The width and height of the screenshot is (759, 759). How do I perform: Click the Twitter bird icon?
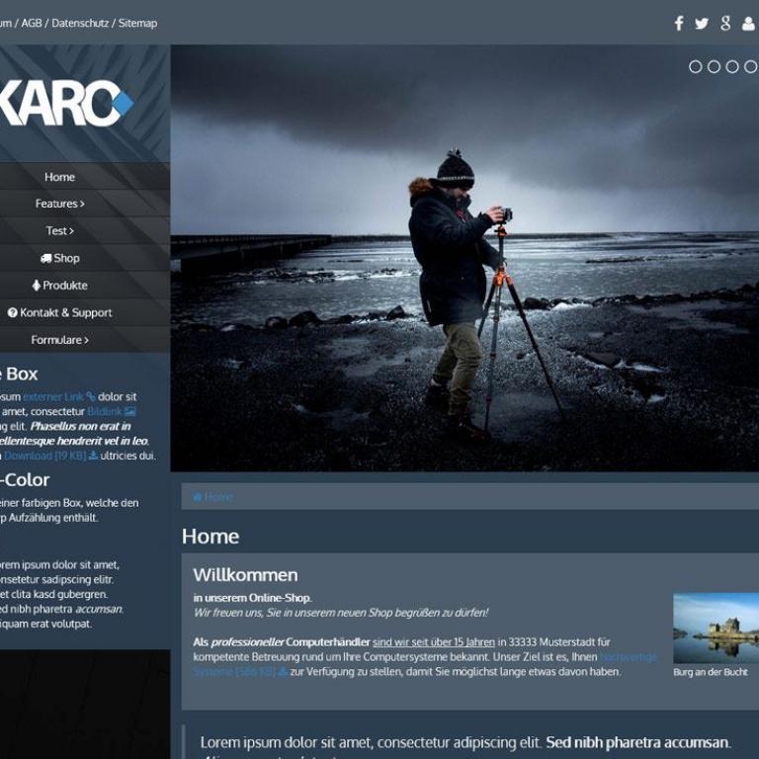click(702, 23)
